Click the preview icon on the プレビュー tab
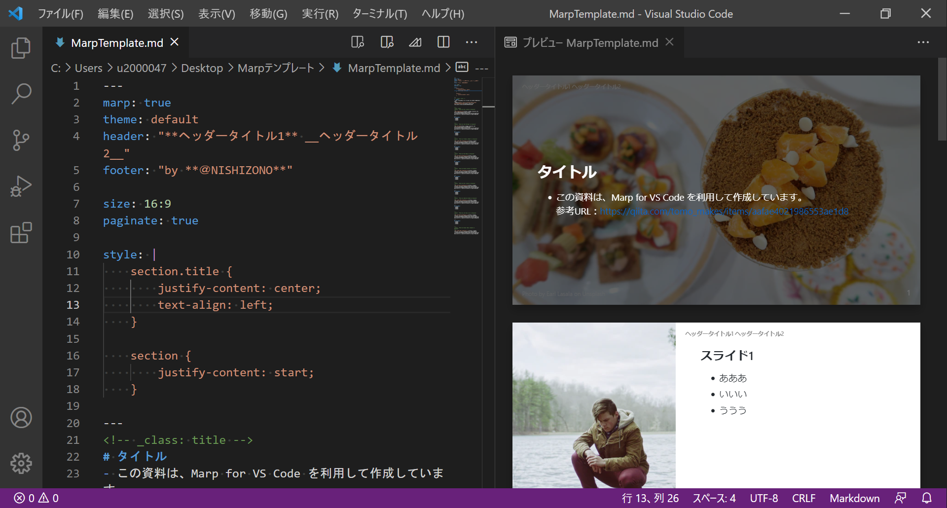Viewport: 947px width, 508px height. [510, 42]
